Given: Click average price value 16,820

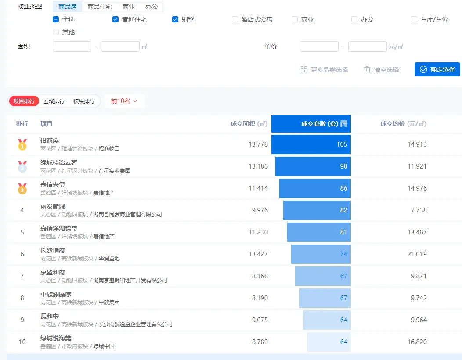Looking at the screenshot, I should coord(417,342).
